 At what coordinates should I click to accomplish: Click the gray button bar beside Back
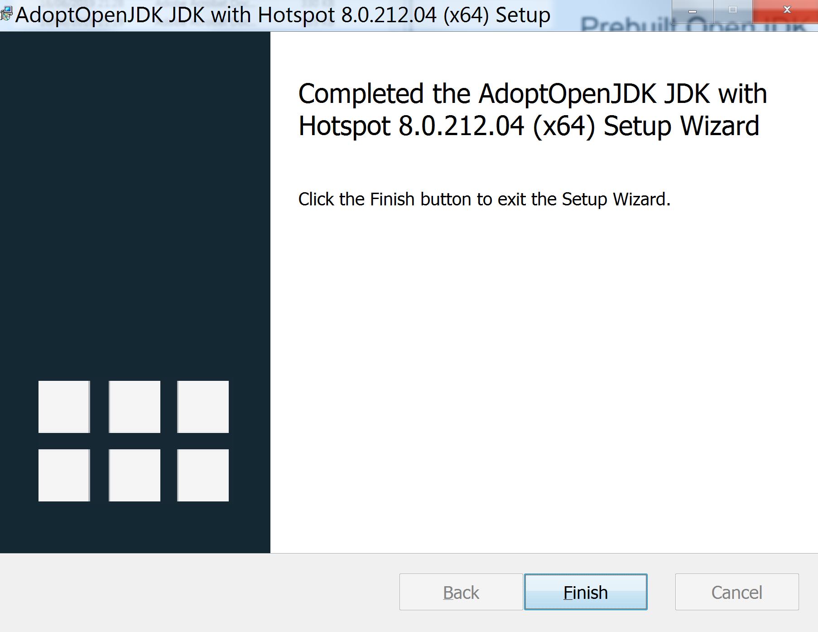[199, 592]
